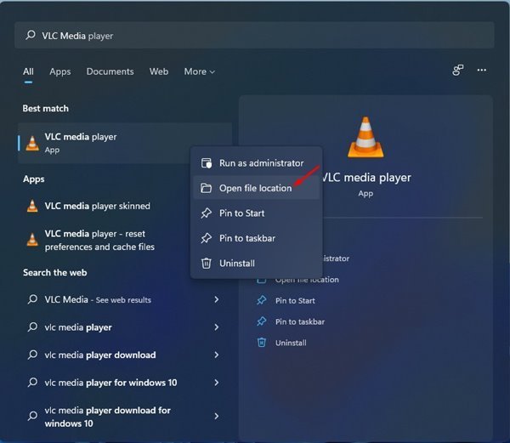Click the VLC reset preferences app icon
The height and width of the screenshot is (443, 510).
point(32,240)
